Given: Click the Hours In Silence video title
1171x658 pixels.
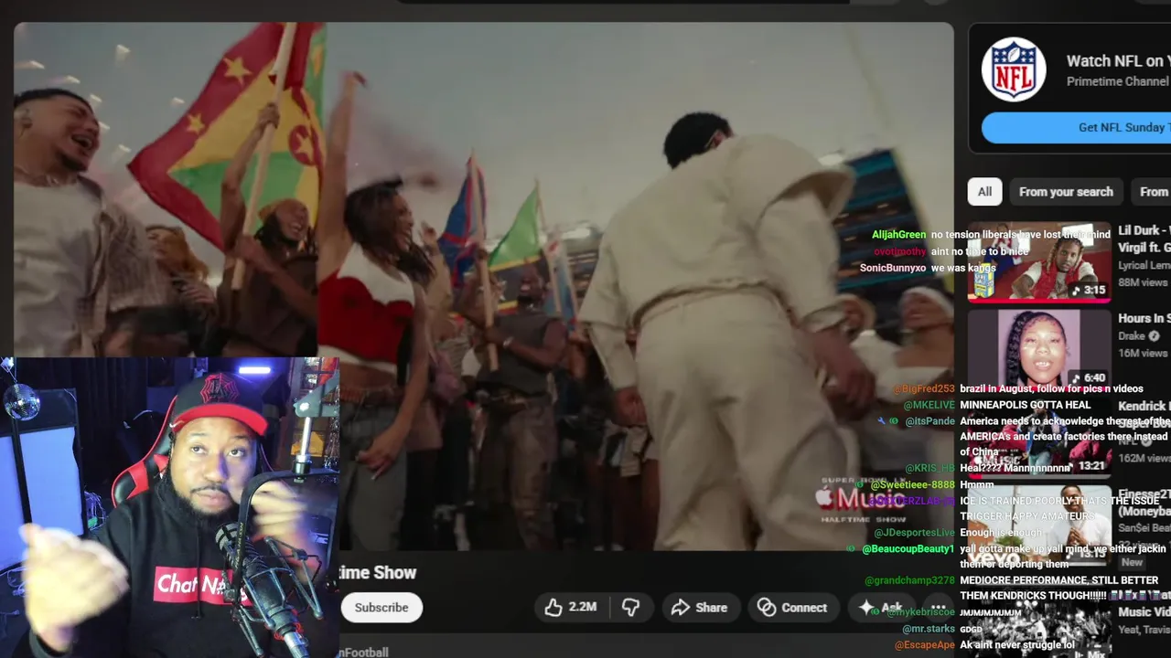Looking at the screenshot, I should (1144, 318).
